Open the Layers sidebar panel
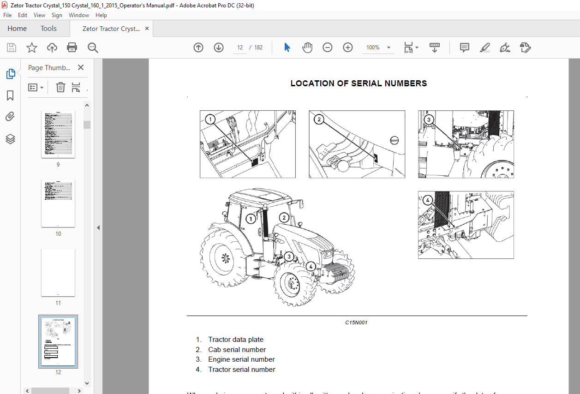580x394 pixels. 10,139
